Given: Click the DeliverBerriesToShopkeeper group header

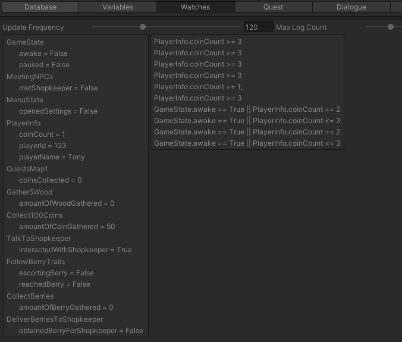Looking at the screenshot, I should [55, 319].
